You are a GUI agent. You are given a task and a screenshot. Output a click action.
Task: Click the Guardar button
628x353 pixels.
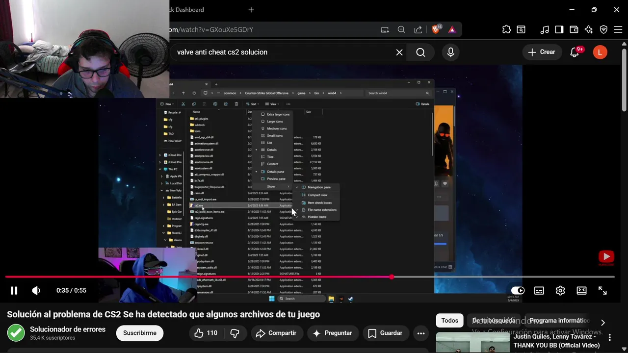point(386,333)
